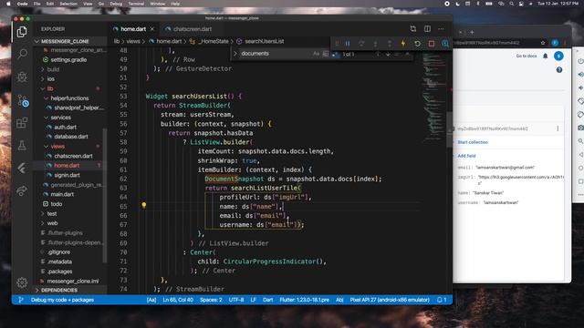Click the Hot Reload lightning icon
Screen dimensions: 584x328
tap(403, 44)
